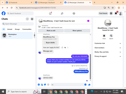126x94 pixels.
Task: Reply to 'How can I apply for this?'
Action: tap(65, 48)
